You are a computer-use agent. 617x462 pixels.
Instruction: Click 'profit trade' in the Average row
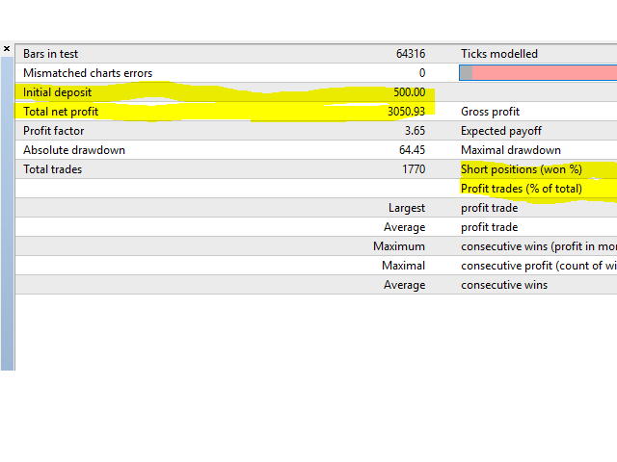(x=489, y=227)
